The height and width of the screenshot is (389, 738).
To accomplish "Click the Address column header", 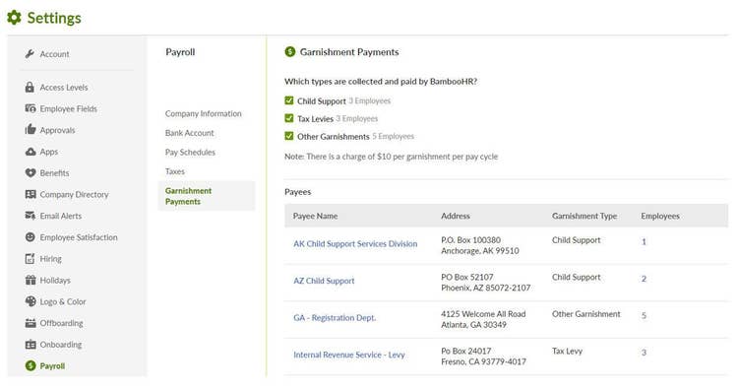I will (x=456, y=216).
